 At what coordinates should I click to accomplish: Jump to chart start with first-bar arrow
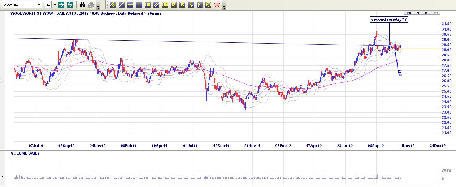click(x=409, y=13)
